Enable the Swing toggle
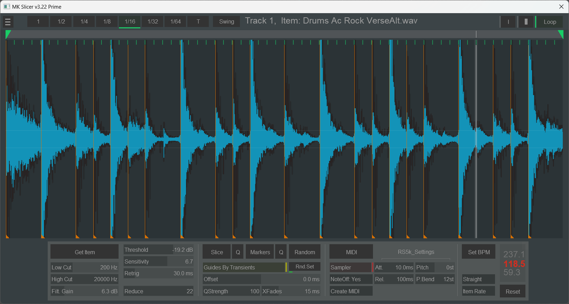 tap(226, 21)
